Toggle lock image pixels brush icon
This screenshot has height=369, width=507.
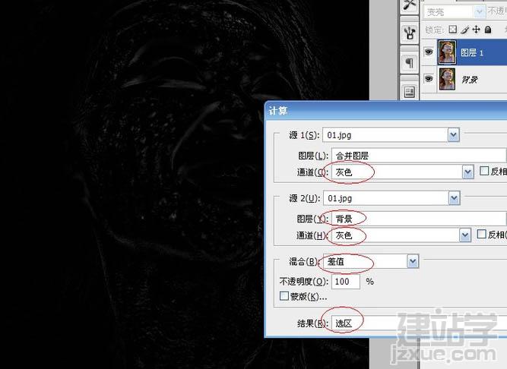pos(464,30)
